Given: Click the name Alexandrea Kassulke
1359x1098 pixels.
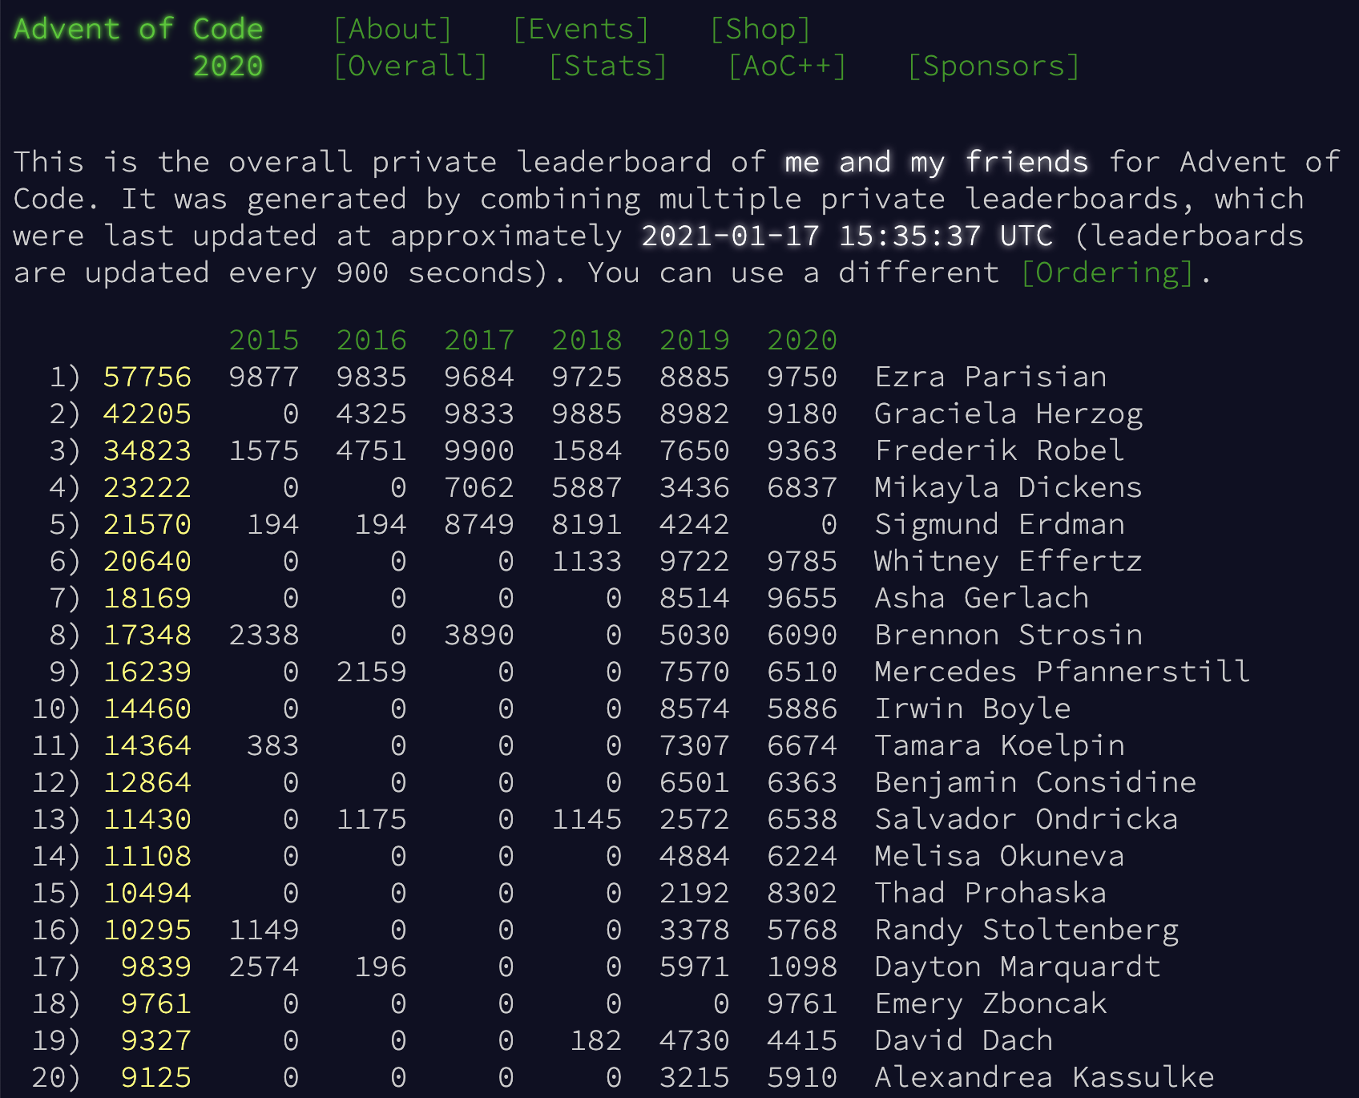Looking at the screenshot, I should (x=1045, y=1078).
